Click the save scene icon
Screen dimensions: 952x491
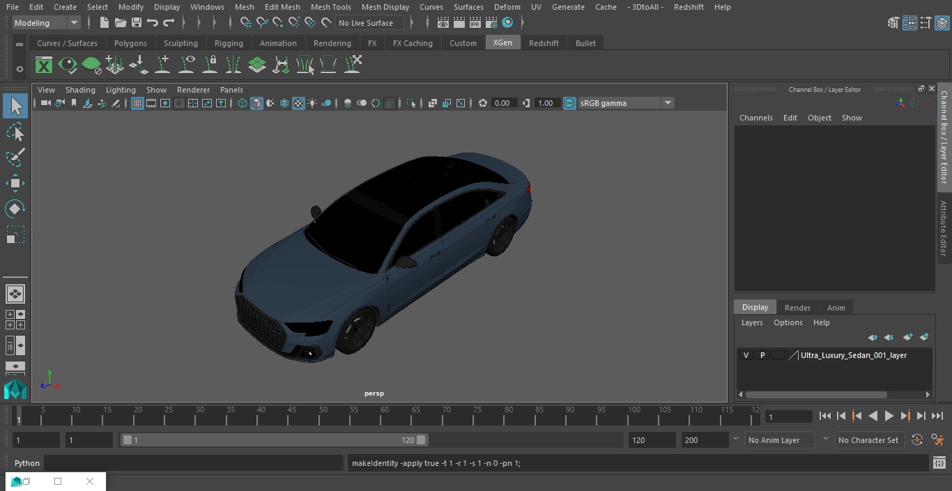(137, 23)
